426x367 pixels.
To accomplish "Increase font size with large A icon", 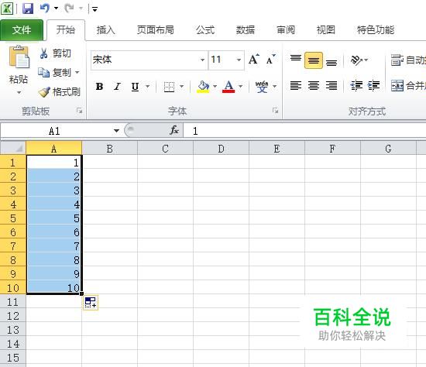I will coord(254,59).
